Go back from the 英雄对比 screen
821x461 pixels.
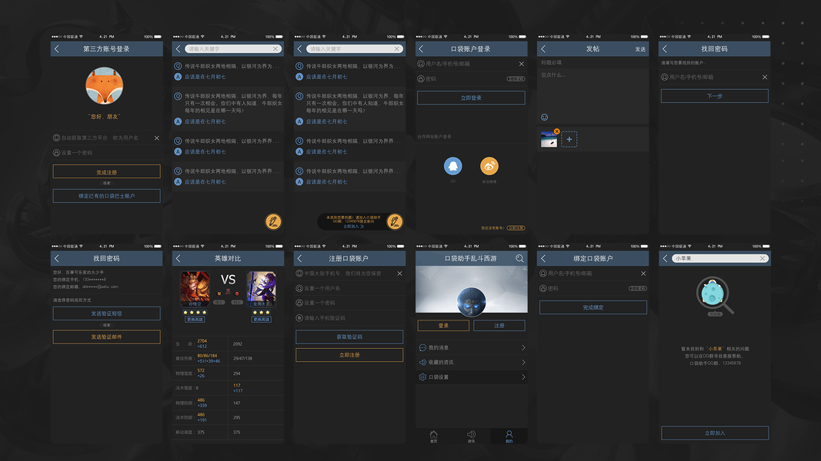[x=179, y=258]
